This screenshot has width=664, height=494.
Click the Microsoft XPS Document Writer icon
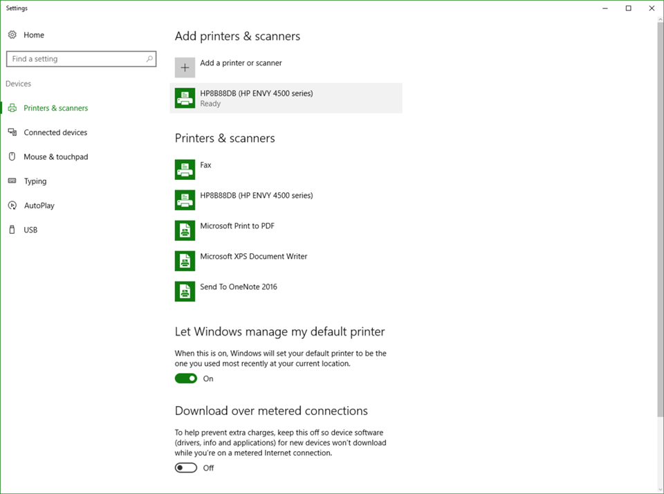[x=185, y=261]
